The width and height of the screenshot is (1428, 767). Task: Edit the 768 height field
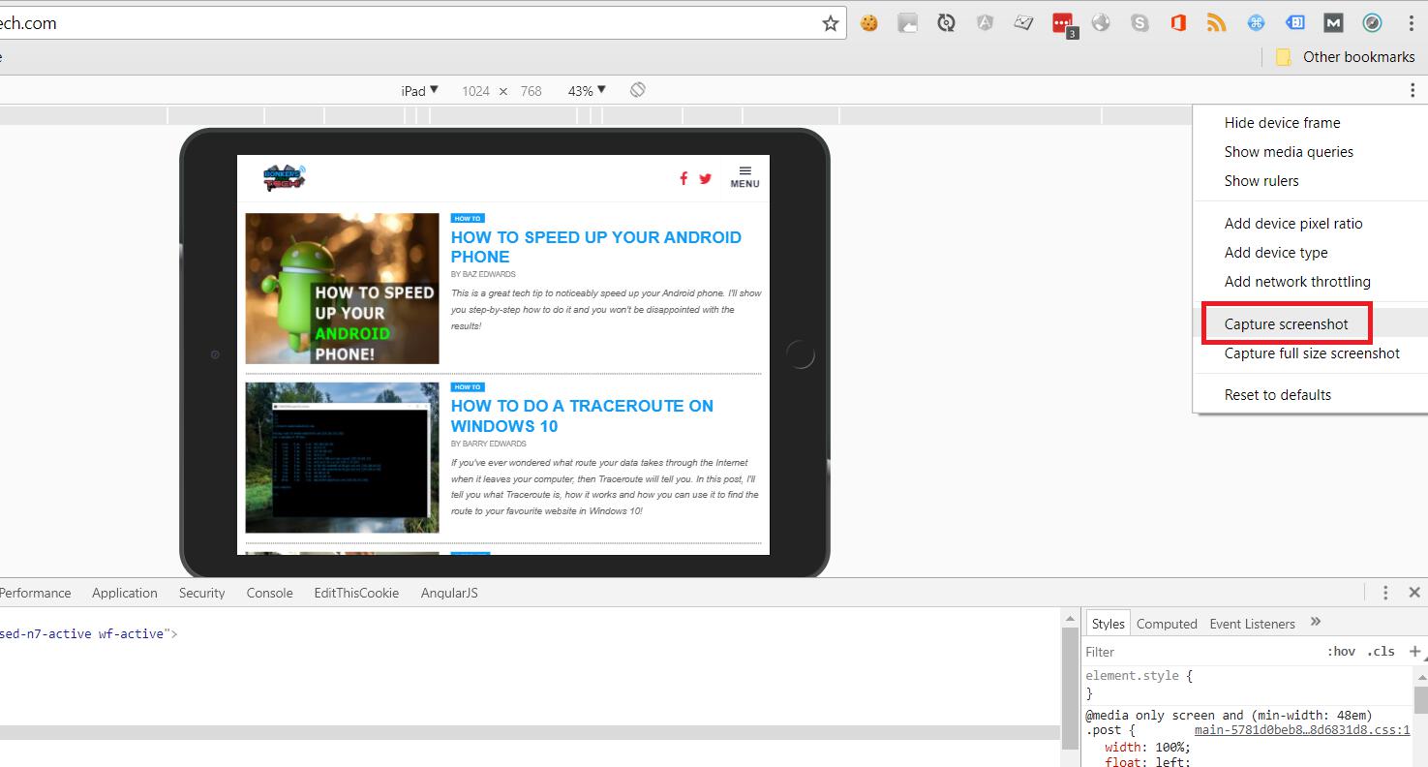pos(531,91)
